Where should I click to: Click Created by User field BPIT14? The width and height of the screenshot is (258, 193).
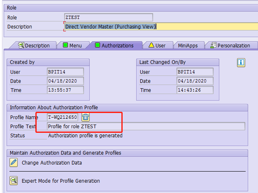pos(65,72)
